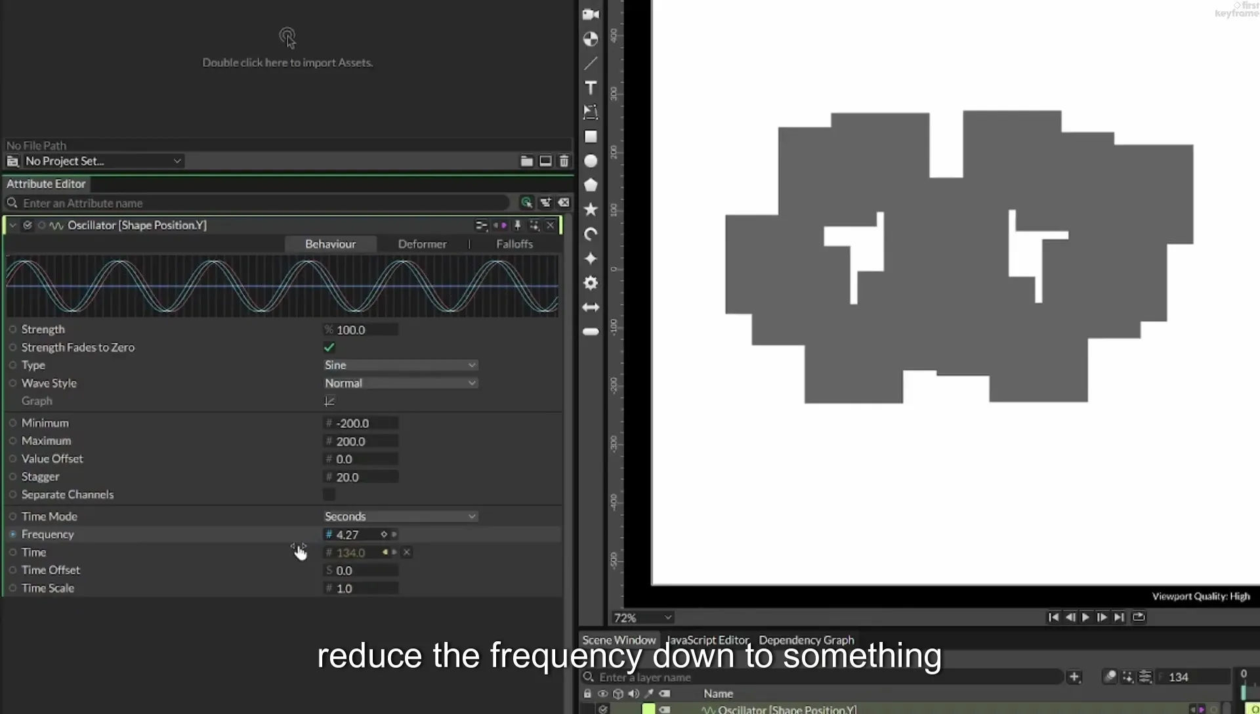Switch to the Falloffs tab
1260x714 pixels.
[x=514, y=244]
